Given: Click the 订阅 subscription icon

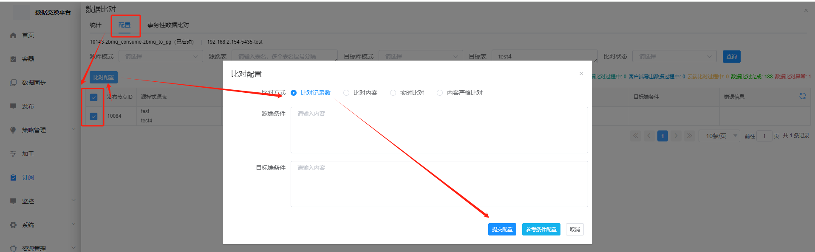Looking at the screenshot, I should tap(13, 177).
